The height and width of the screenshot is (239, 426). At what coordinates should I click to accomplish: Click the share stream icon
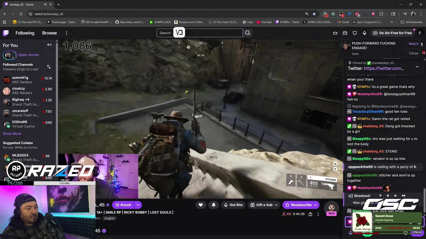pos(310,214)
